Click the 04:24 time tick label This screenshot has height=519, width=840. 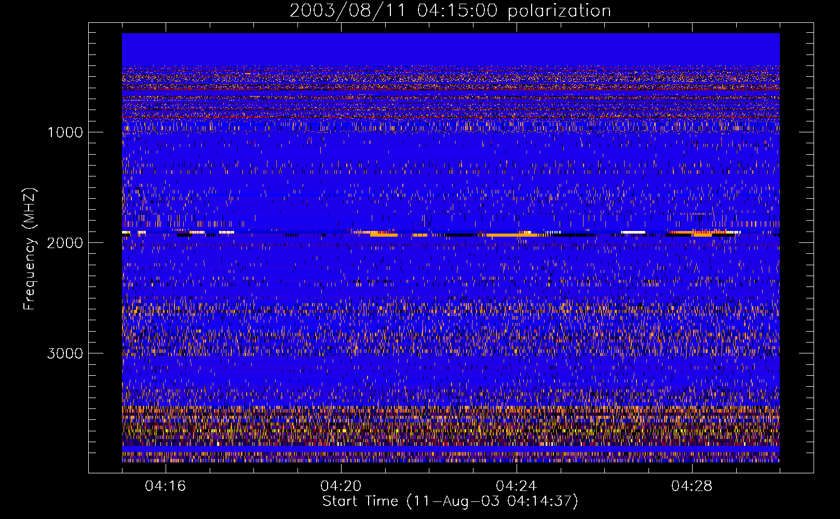[x=516, y=486]
